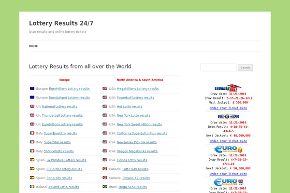Open Italy SiVinceTutto results
The height and width of the screenshot is (193, 290).
(58, 151)
